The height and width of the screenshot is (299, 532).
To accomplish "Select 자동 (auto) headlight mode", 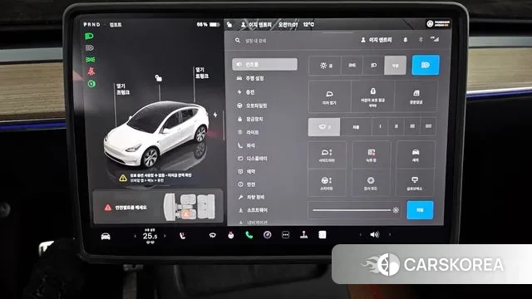I will [396, 66].
